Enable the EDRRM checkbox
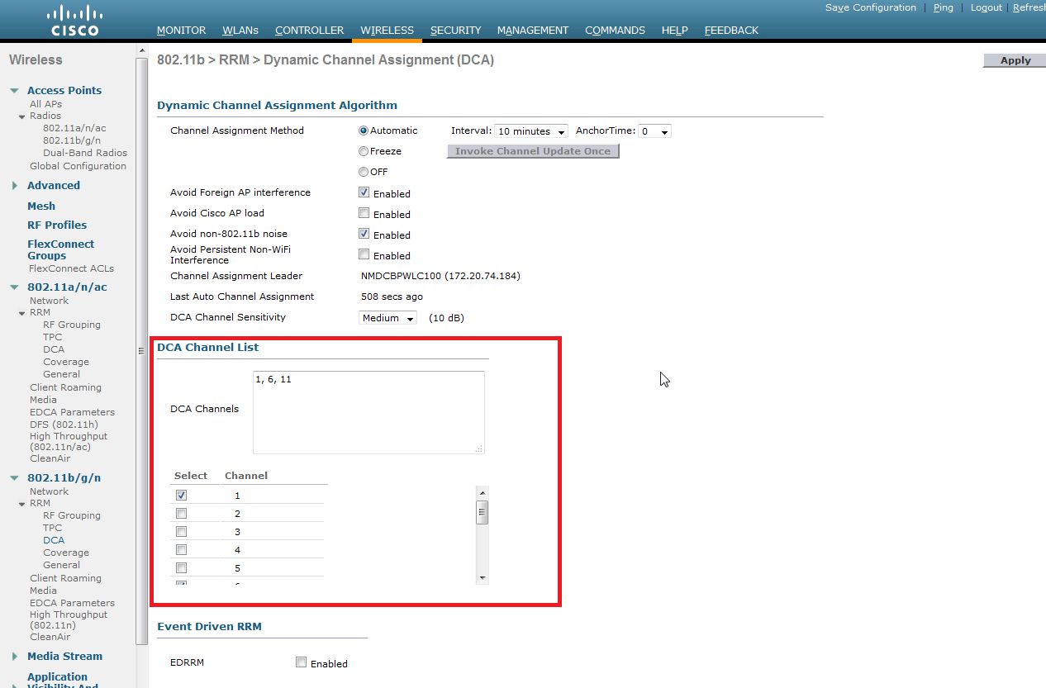 click(302, 662)
